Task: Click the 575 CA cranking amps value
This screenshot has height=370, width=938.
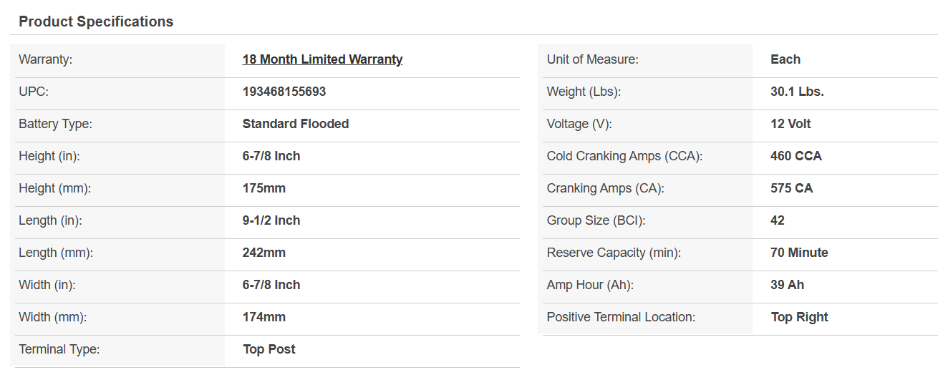Action: pyautogui.click(x=792, y=188)
